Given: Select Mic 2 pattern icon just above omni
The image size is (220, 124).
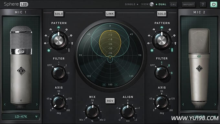Looking at the screenshot, I should [148, 43].
